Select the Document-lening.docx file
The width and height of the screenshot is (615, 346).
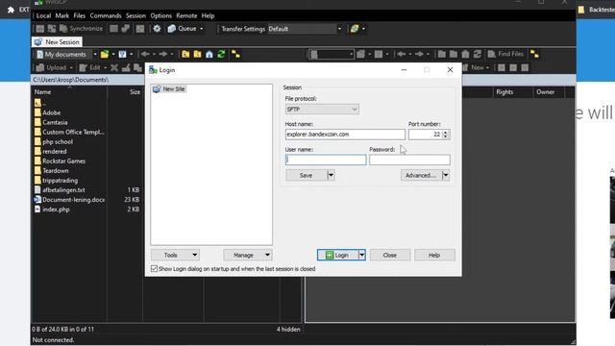(73, 200)
